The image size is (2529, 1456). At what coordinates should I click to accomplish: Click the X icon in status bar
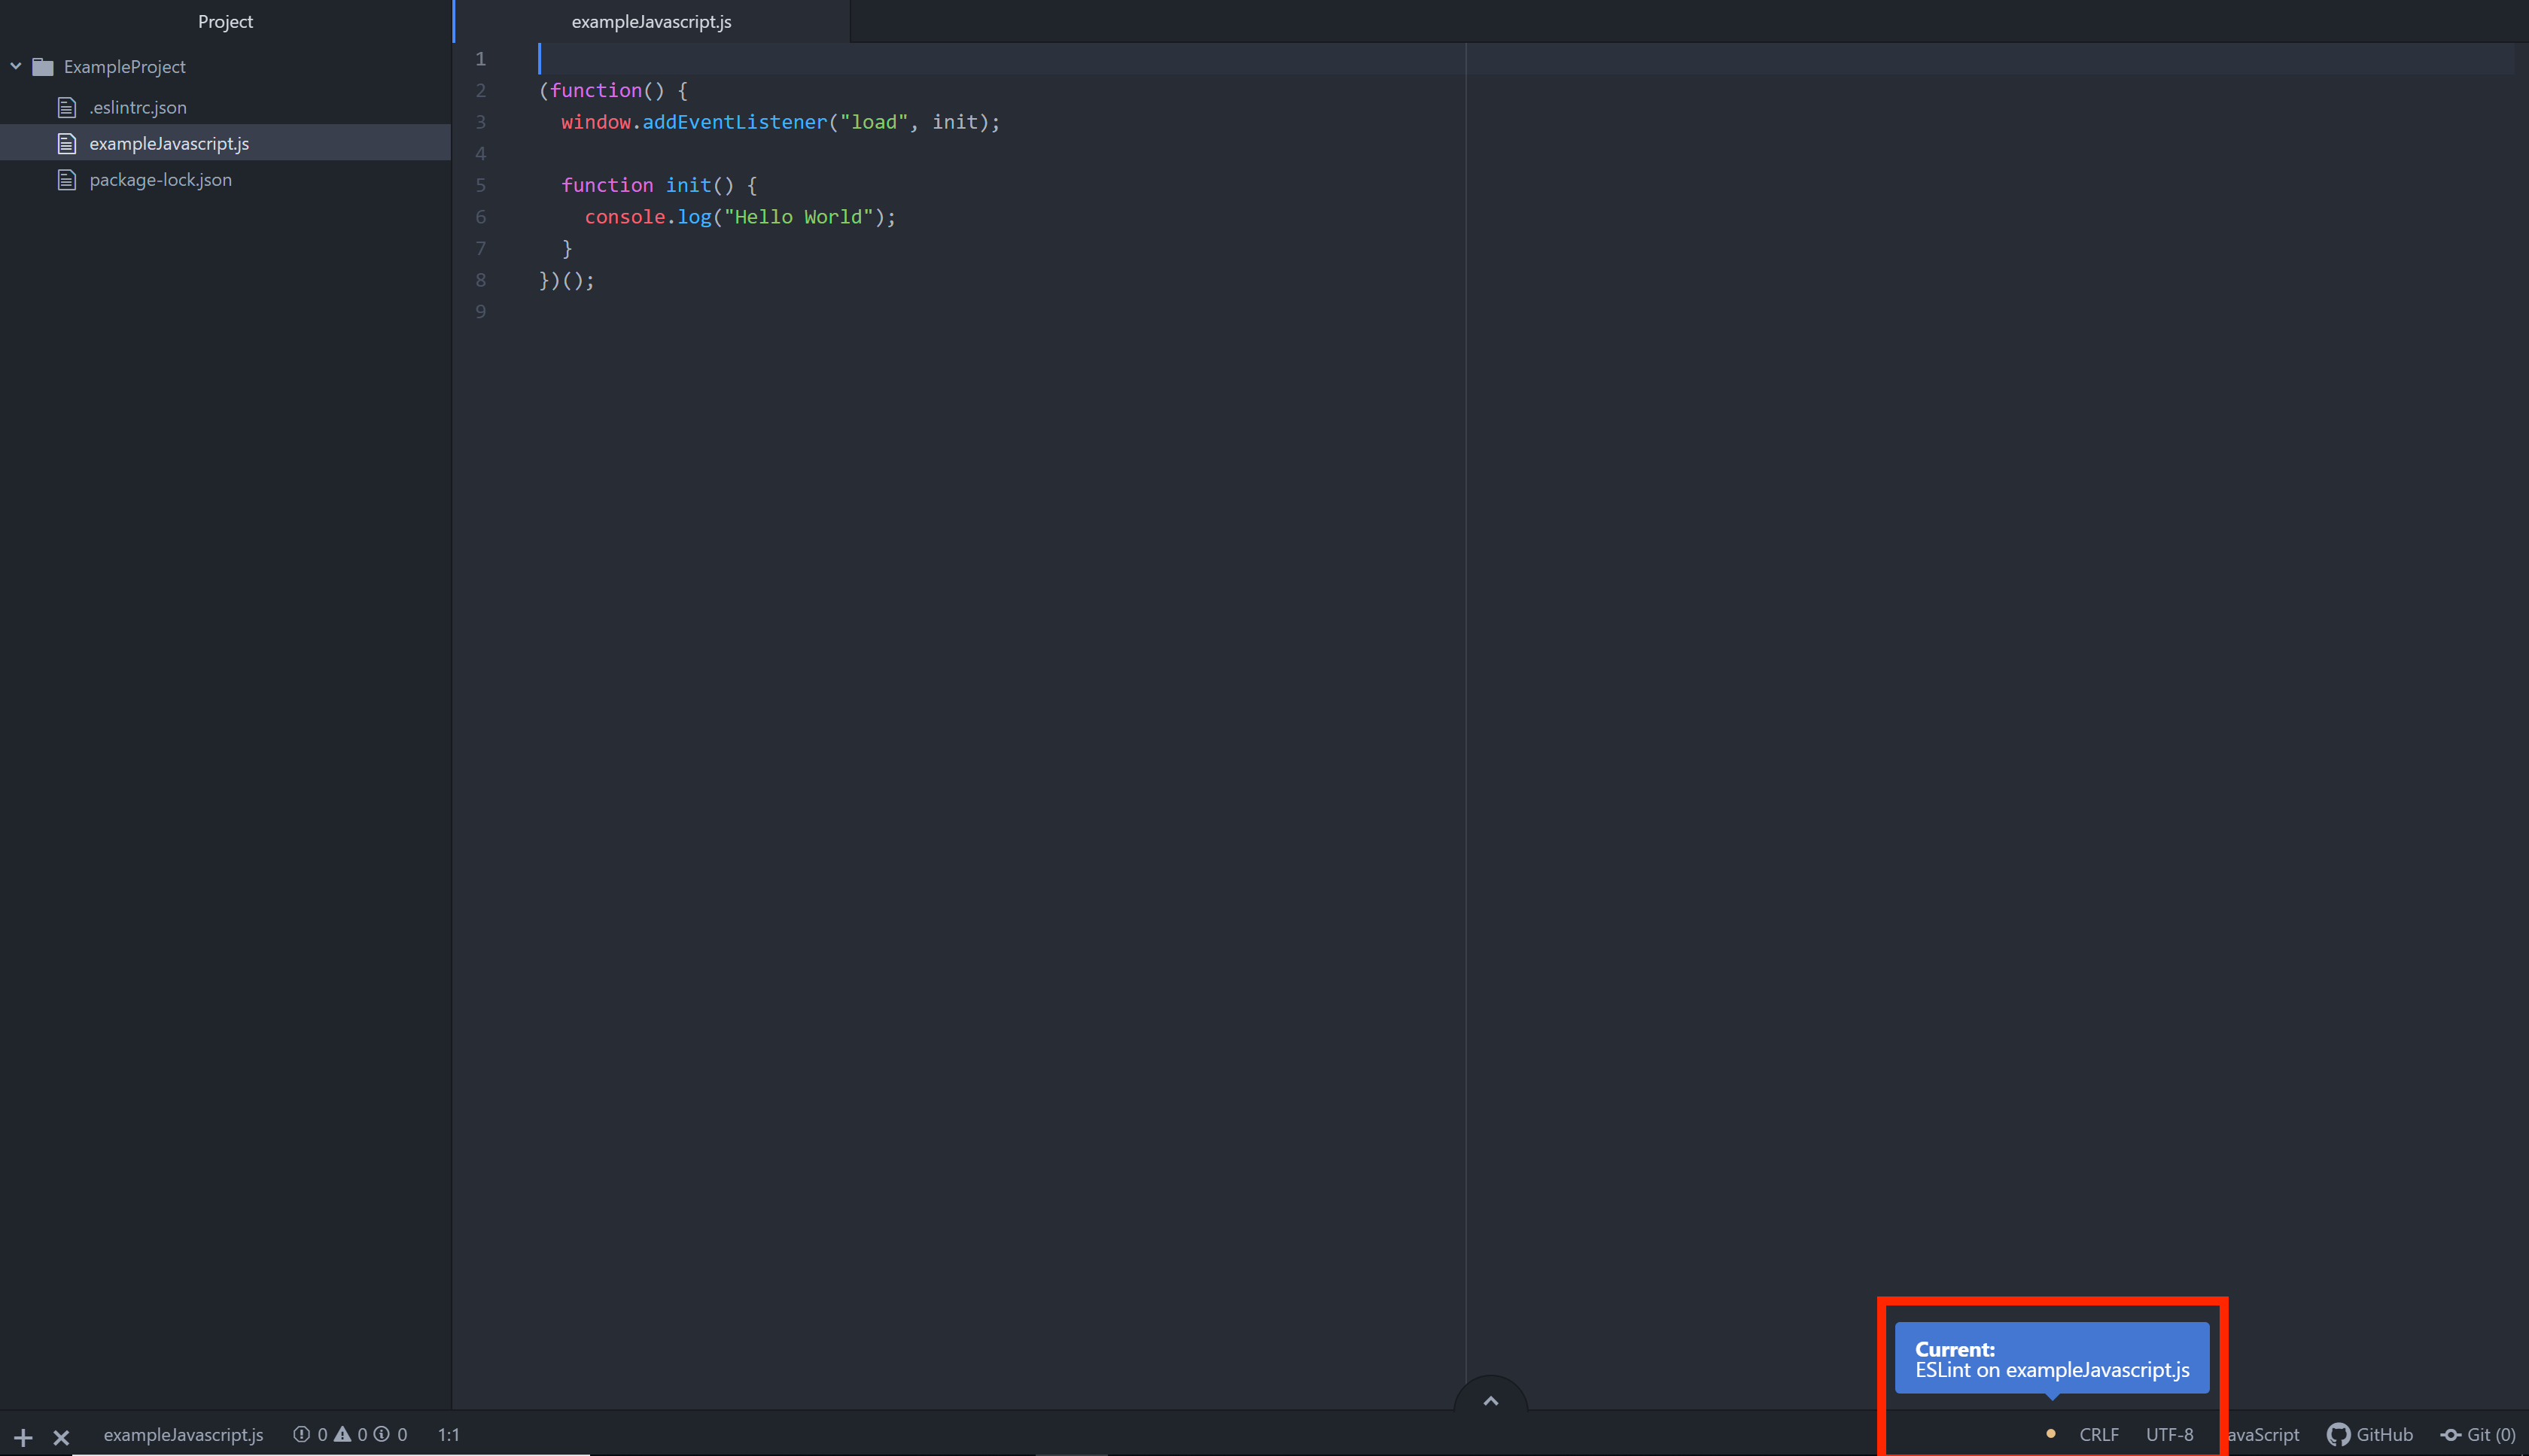tap(61, 1437)
